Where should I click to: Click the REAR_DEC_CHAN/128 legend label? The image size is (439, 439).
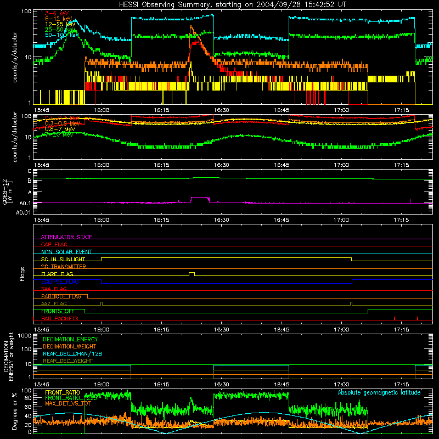click(x=72, y=354)
